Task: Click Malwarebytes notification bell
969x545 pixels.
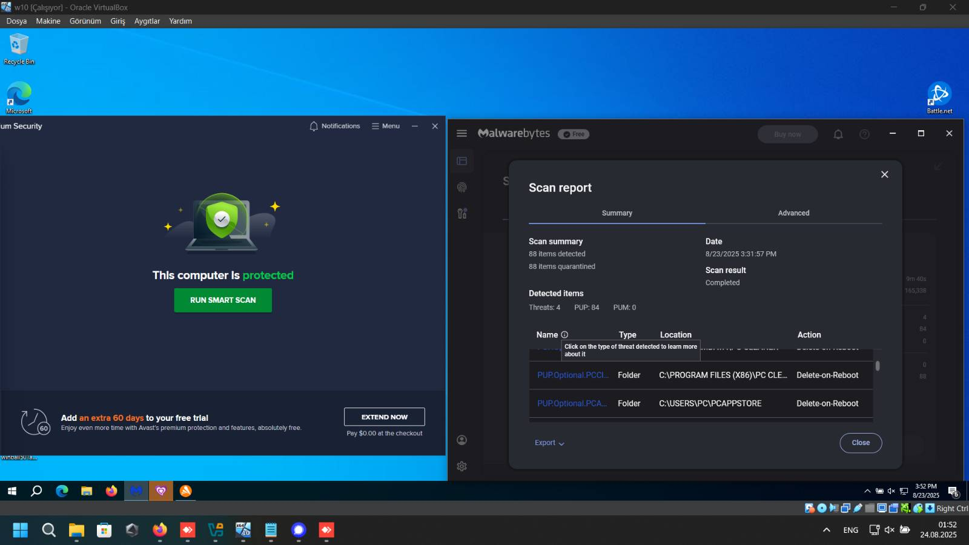Action: pyautogui.click(x=838, y=134)
